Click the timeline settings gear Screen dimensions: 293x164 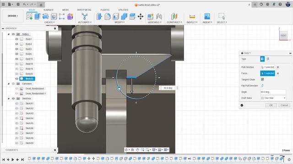289,159
